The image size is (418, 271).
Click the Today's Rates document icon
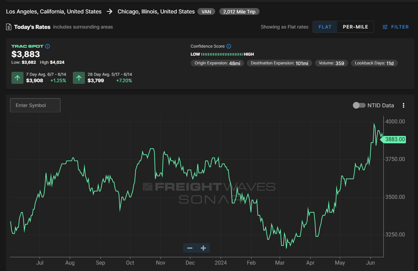click(x=9, y=27)
